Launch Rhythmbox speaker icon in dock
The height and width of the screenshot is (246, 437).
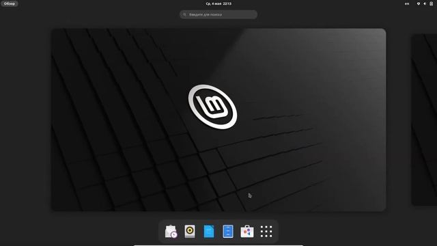pos(190,232)
